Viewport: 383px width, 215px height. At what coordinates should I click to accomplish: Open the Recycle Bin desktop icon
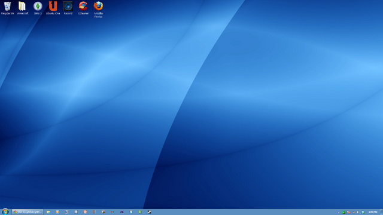7,8
